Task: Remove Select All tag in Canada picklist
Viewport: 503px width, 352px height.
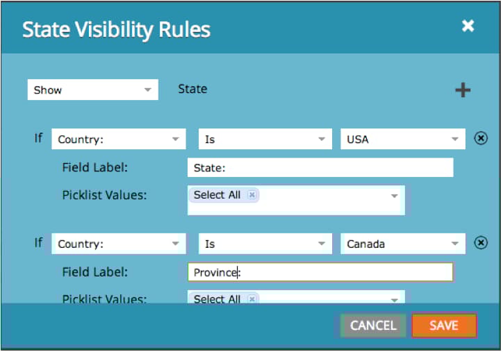Action: click(251, 299)
